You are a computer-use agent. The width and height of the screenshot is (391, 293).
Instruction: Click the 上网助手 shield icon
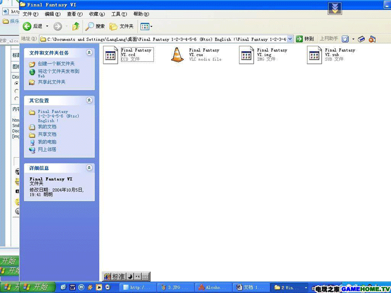pyautogui.click(x=345, y=39)
